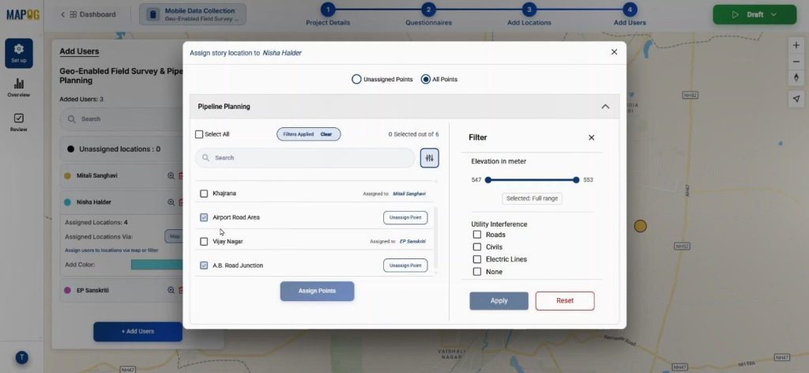Screen dimensions: 809x373
Task: Select Unassigned Points radio button
Action: [x=356, y=80]
